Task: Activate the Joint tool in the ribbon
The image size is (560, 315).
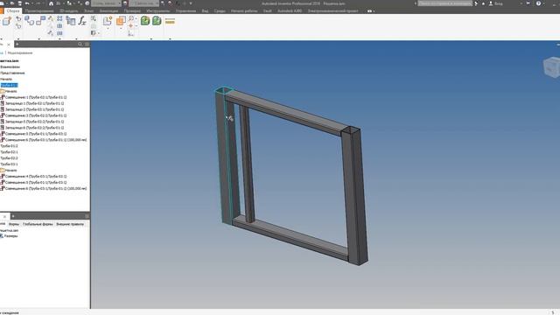Action: pos(30,21)
